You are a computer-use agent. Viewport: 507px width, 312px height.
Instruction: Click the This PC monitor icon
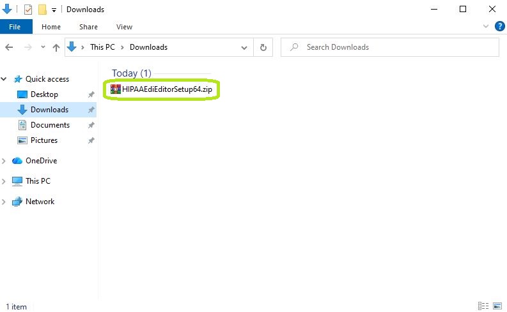[17, 181]
